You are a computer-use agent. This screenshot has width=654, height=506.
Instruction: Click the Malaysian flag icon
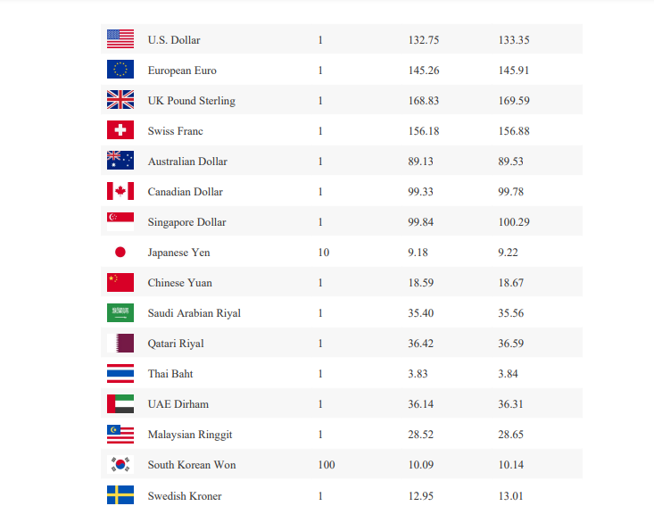(x=120, y=434)
